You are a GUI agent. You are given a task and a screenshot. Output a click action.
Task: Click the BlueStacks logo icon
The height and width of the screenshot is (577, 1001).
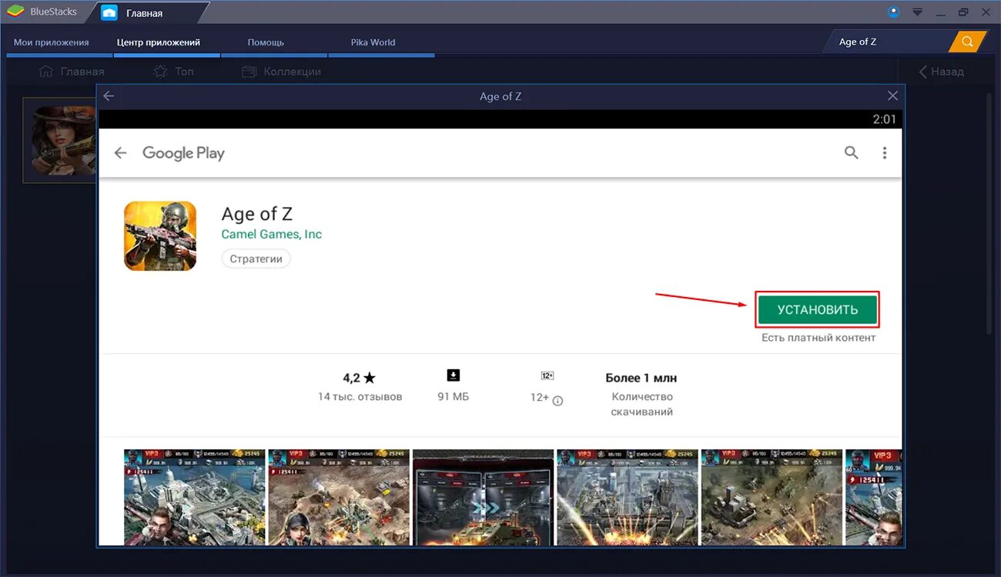[x=15, y=12]
